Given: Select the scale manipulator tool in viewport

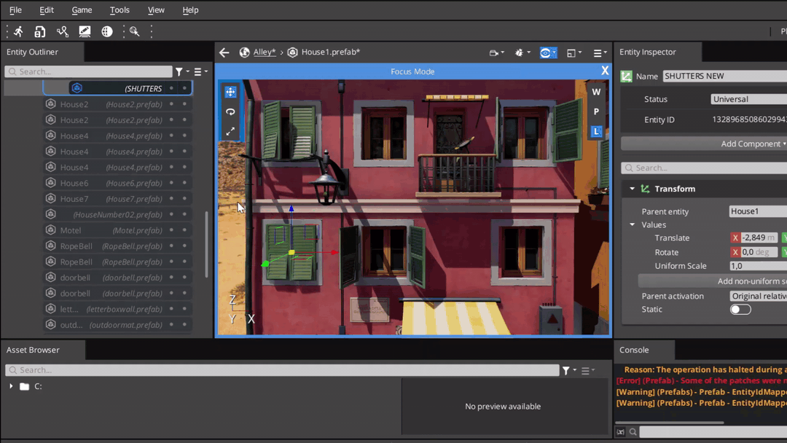Looking at the screenshot, I should pos(230,132).
